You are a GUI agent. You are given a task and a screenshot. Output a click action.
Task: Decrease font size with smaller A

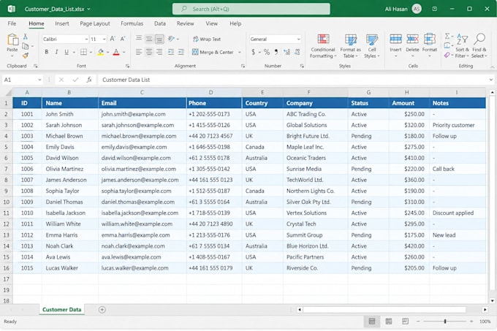coord(123,39)
